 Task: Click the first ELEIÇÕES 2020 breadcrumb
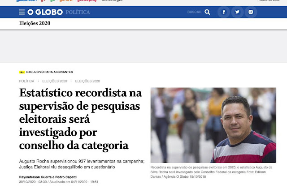coord(55,81)
